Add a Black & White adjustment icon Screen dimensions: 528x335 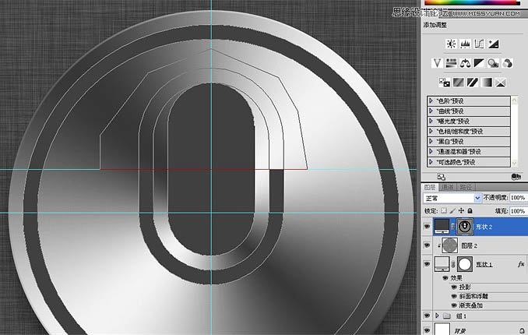point(479,63)
